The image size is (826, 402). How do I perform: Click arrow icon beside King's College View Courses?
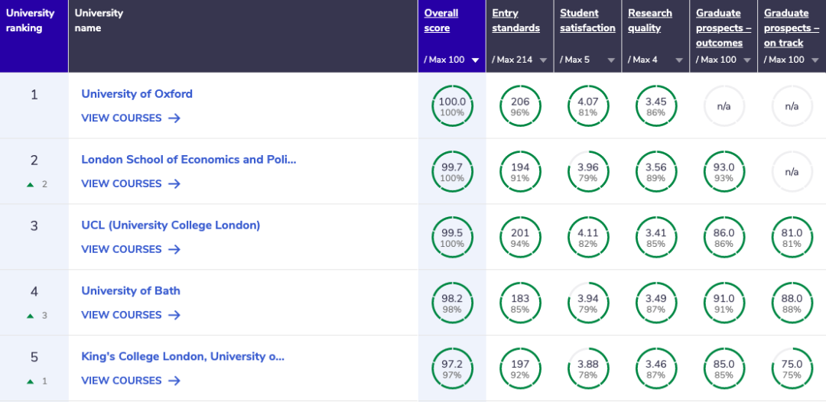(x=174, y=381)
